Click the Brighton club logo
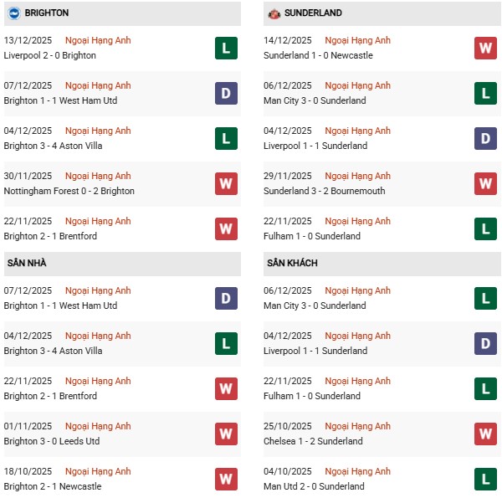The image size is (502, 498). 14,13
